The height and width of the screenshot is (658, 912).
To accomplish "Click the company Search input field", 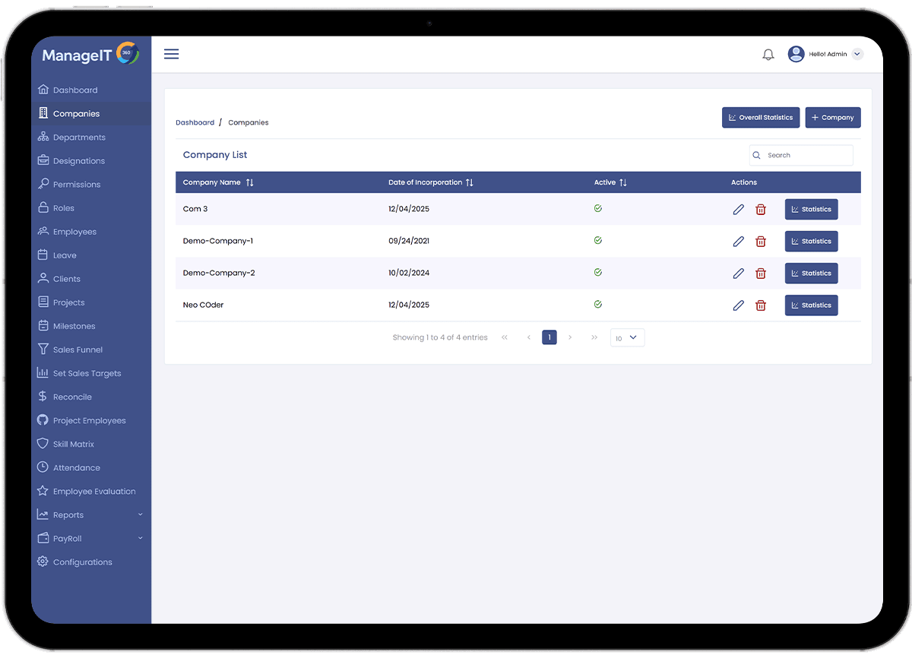I will (801, 155).
